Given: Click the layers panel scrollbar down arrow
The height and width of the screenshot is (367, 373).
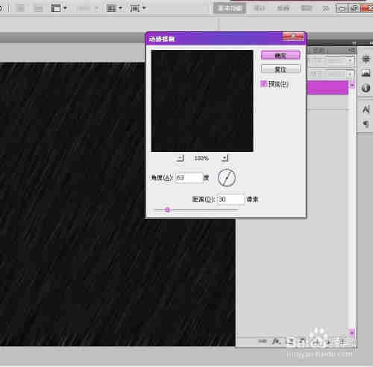Looking at the screenshot, I should click(352, 333).
